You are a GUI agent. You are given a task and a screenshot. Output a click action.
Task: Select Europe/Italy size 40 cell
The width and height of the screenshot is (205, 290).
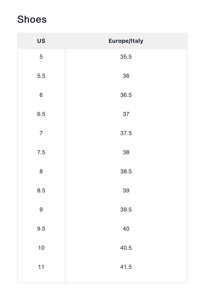(x=126, y=229)
